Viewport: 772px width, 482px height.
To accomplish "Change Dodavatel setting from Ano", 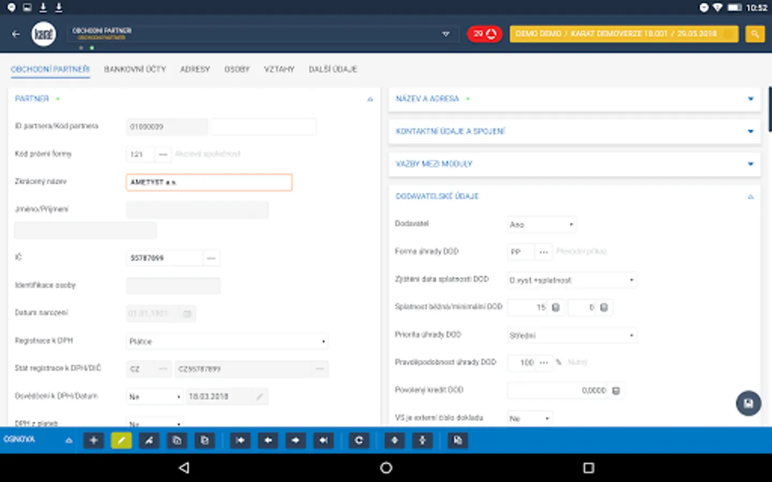I will pos(541,224).
